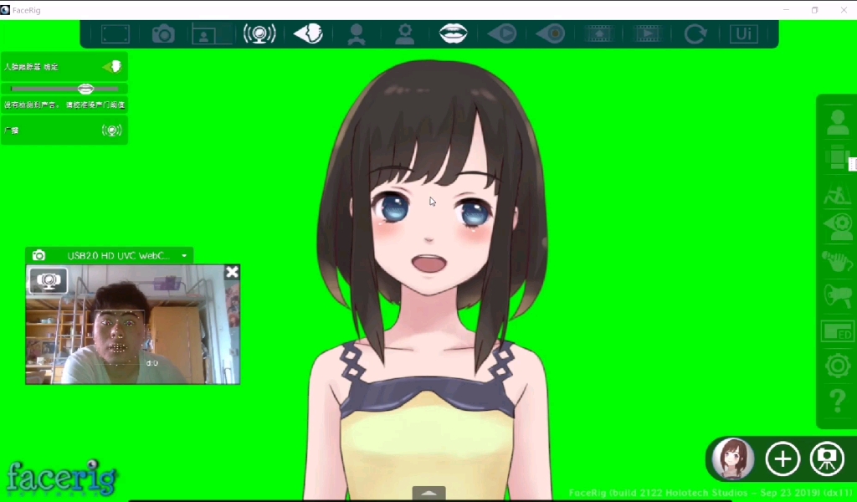Click the broadcast row webcam icon
Viewport: 857px width, 502px height.
tap(112, 130)
